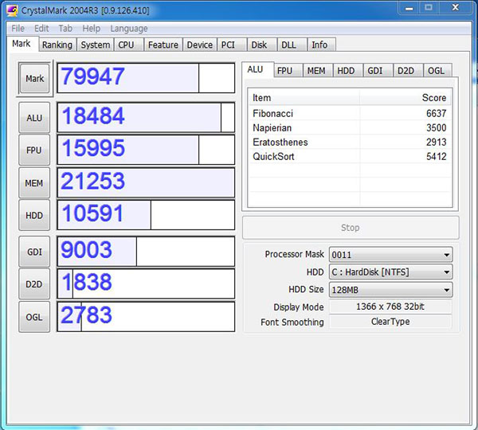
Task: Select the Fibonacci row
Action: 350,113
